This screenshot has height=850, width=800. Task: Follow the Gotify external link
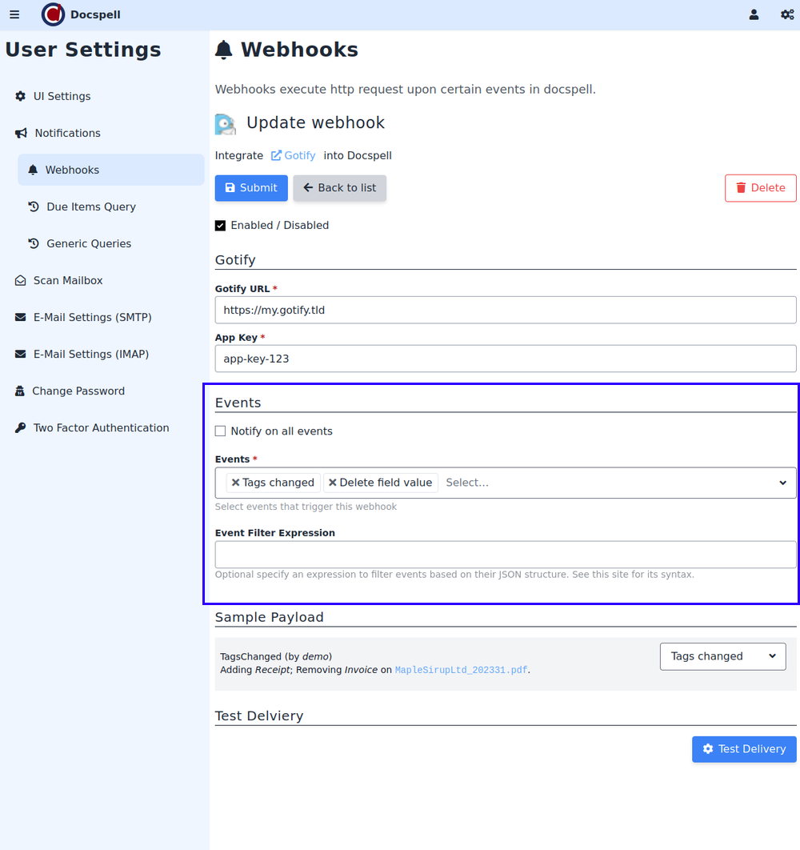(x=294, y=155)
